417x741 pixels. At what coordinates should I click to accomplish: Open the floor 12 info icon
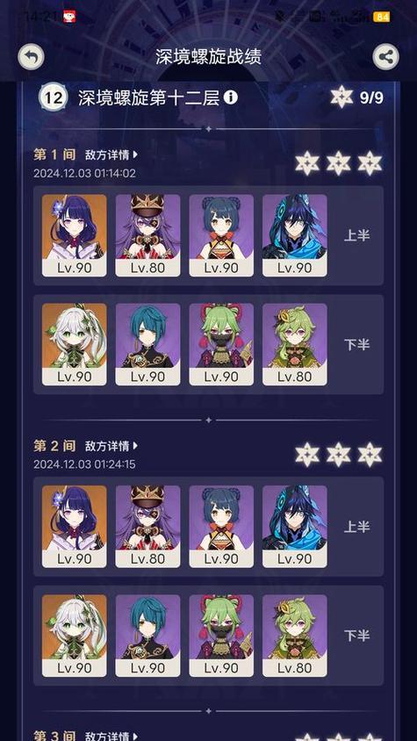[x=230, y=97]
